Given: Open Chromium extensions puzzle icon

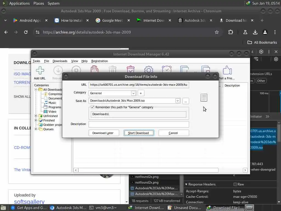Looking at the screenshot, I should click(231, 32).
